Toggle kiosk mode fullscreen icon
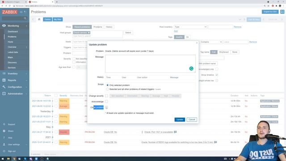The width and height of the screenshot is (286, 161). point(282,12)
